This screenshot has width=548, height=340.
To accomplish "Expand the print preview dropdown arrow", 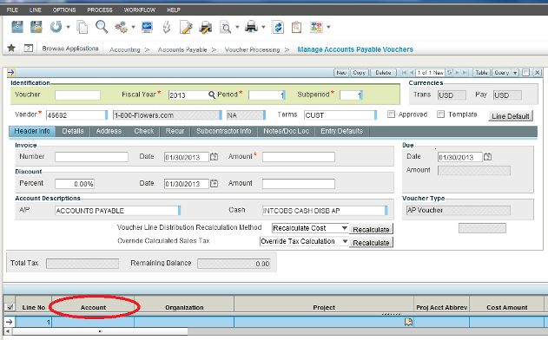I will pyautogui.click(x=237, y=27).
